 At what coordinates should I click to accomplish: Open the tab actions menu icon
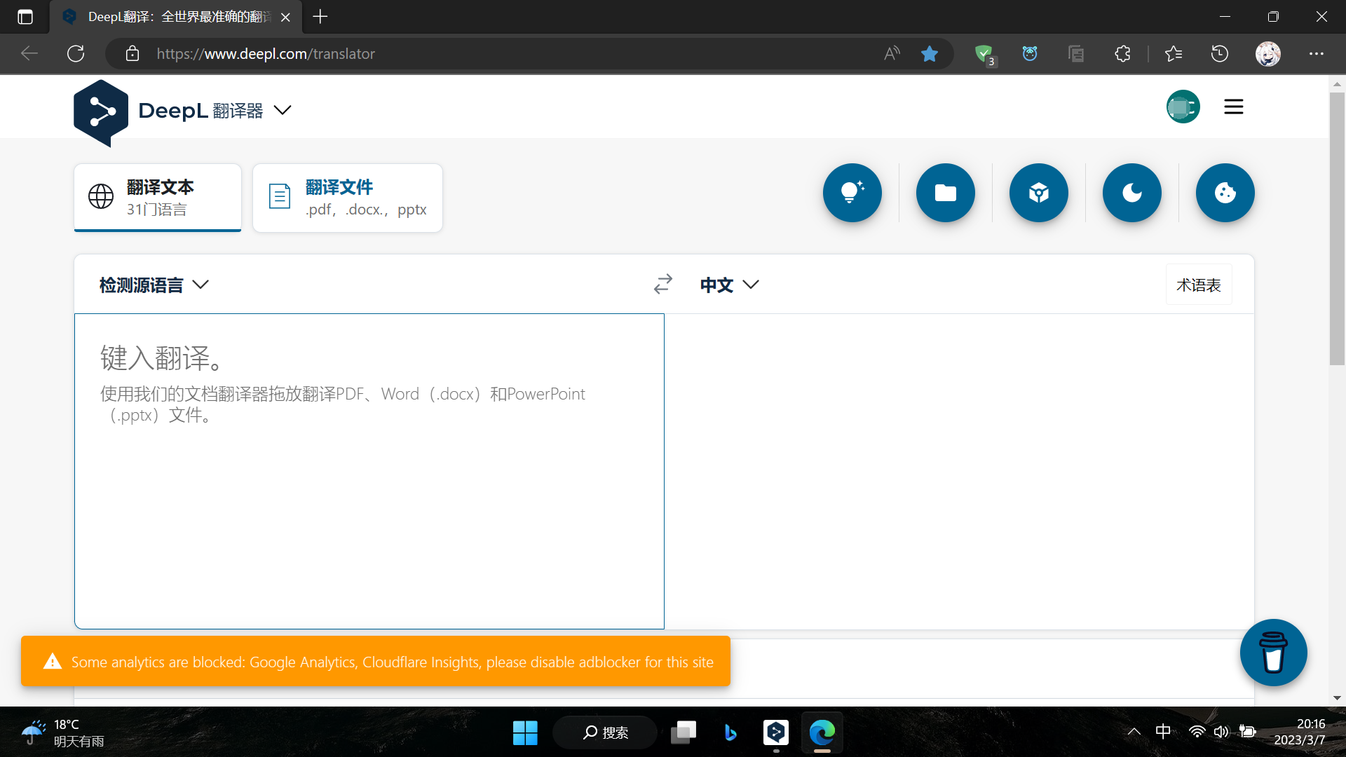pyautogui.click(x=25, y=17)
